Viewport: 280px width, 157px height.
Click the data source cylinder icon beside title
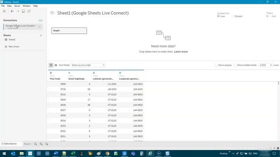coord(52,13)
